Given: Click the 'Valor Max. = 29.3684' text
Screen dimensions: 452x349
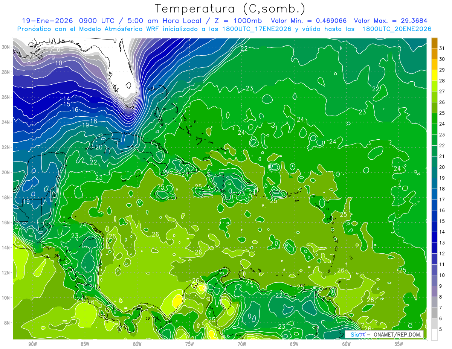Looking at the screenshot, I should [x=391, y=21].
